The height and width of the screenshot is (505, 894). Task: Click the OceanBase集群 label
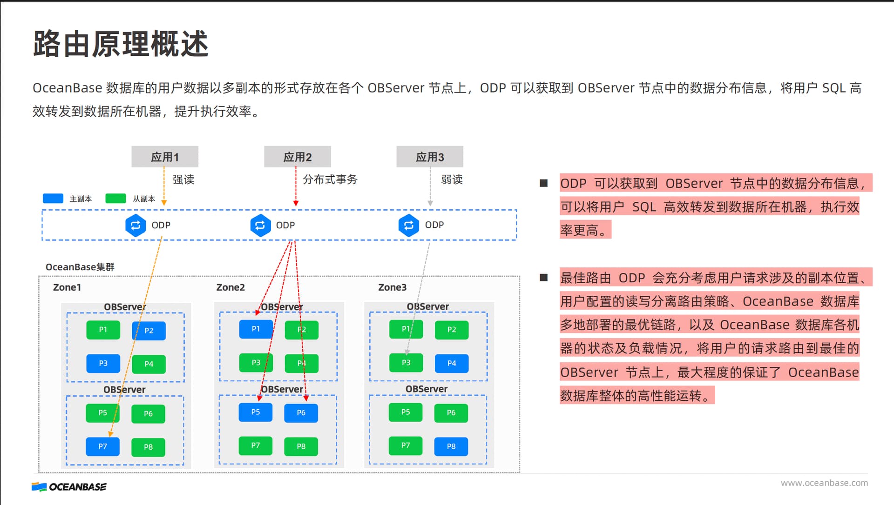80,267
